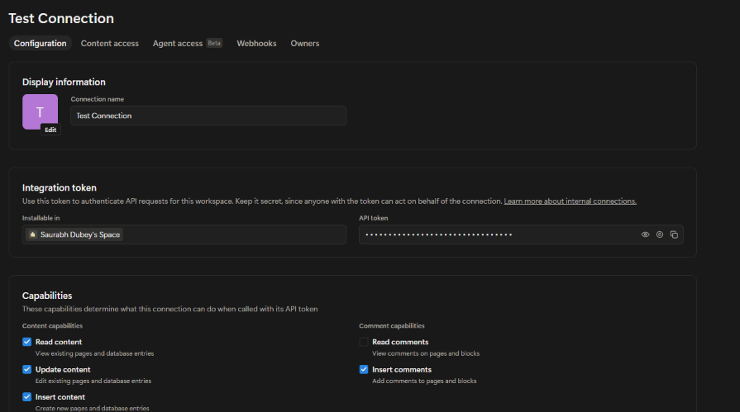Uncheck the Update content checkbox
The height and width of the screenshot is (412, 740).
click(27, 370)
